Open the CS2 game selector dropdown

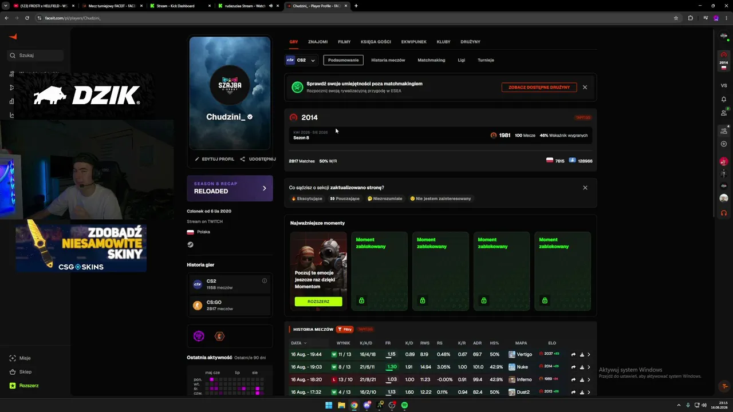click(301, 60)
